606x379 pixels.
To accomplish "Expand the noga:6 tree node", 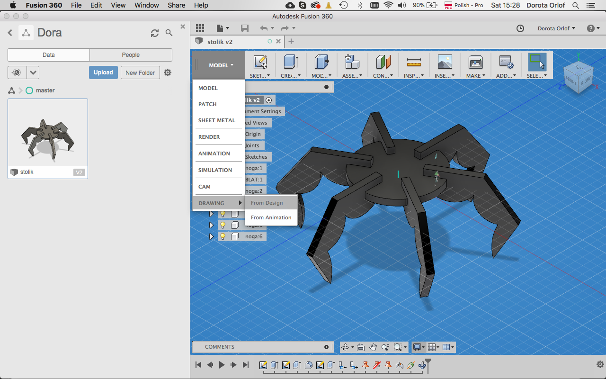I will point(212,236).
